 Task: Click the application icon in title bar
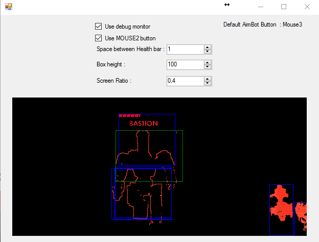point(9,7)
